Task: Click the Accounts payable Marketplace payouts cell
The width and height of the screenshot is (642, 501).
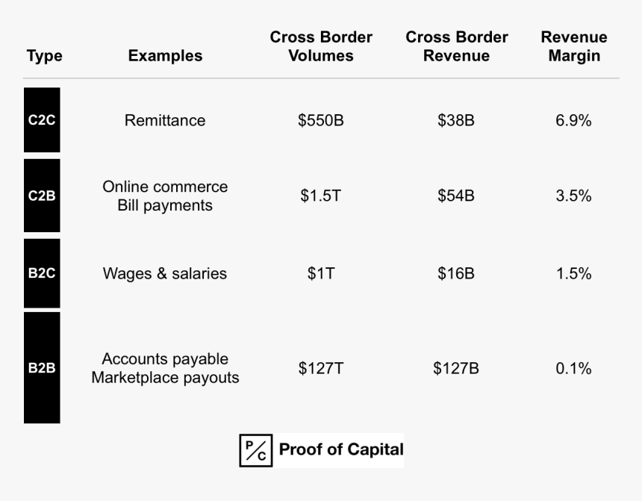Action: 165,368
